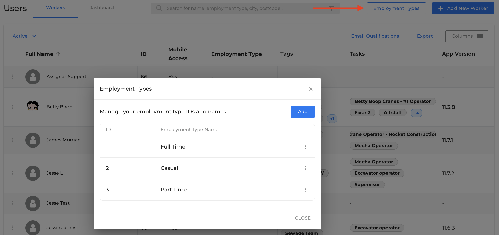Expand the Active status dropdown

pyautogui.click(x=25, y=36)
